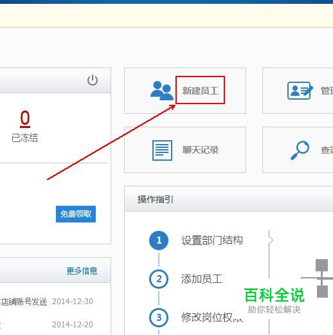Click the 操作指引 panel header
The width and height of the screenshot is (333, 335).
(x=229, y=199)
